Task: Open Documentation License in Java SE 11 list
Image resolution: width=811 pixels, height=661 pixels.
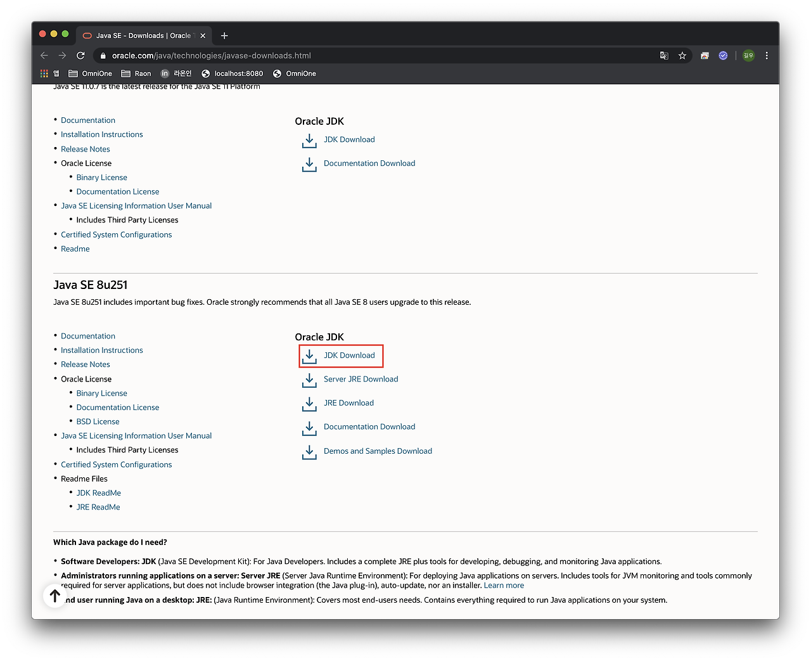Action: pyautogui.click(x=118, y=191)
